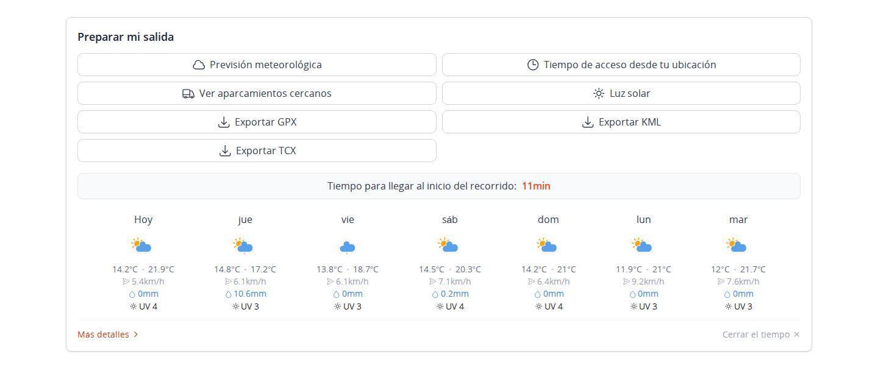The width and height of the screenshot is (878, 368).
Task: Open the Más detalles link
Action: coord(108,334)
